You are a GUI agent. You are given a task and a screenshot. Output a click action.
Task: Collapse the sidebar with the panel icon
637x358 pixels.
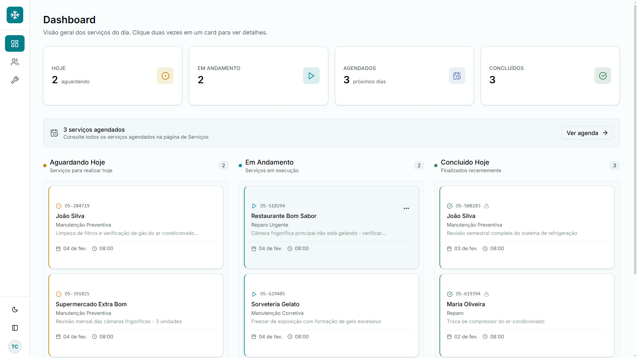(x=15, y=328)
